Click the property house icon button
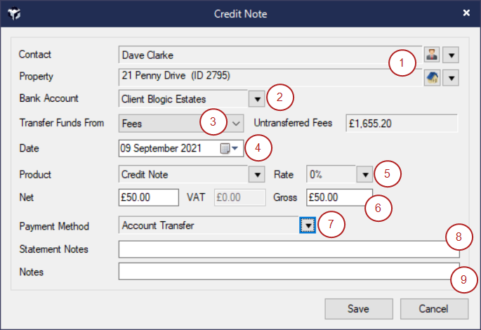Viewport: 481px width, 330px height. [433, 77]
